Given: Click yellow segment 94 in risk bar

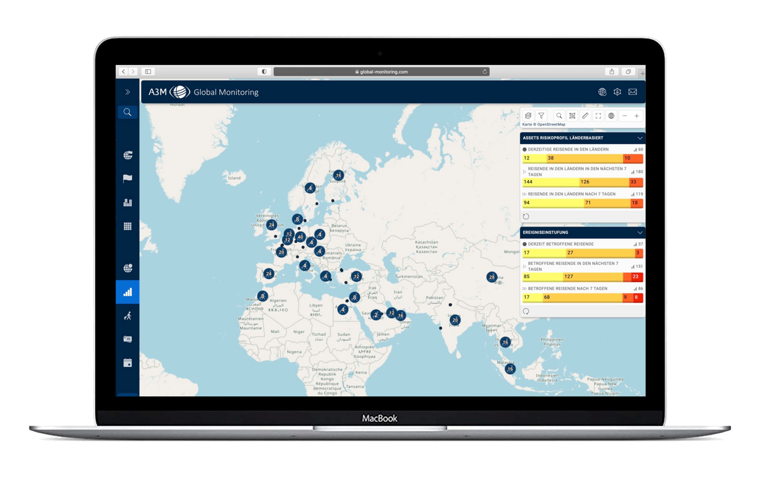Looking at the screenshot, I should point(553,203).
